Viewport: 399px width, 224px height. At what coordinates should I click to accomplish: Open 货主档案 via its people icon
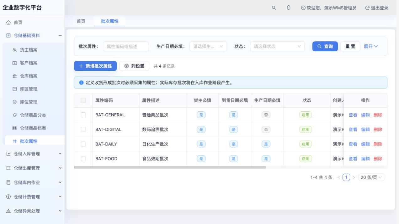tap(15, 50)
